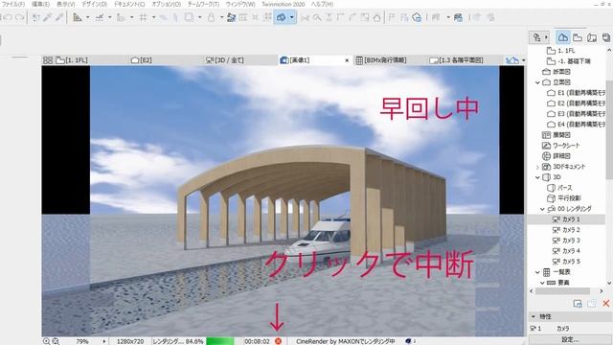
Task: Open the dropdown beside the guide lines icon
Action: point(87,17)
